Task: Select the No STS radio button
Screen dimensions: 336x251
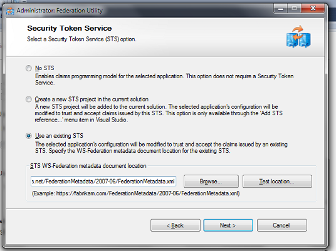Action: pos(29,68)
